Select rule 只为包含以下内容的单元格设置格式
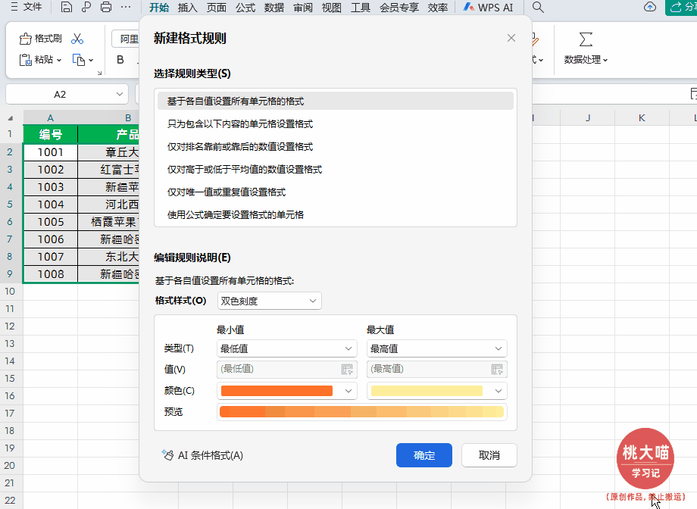Screen dimensions: 697x509 (x=336, y=124)
